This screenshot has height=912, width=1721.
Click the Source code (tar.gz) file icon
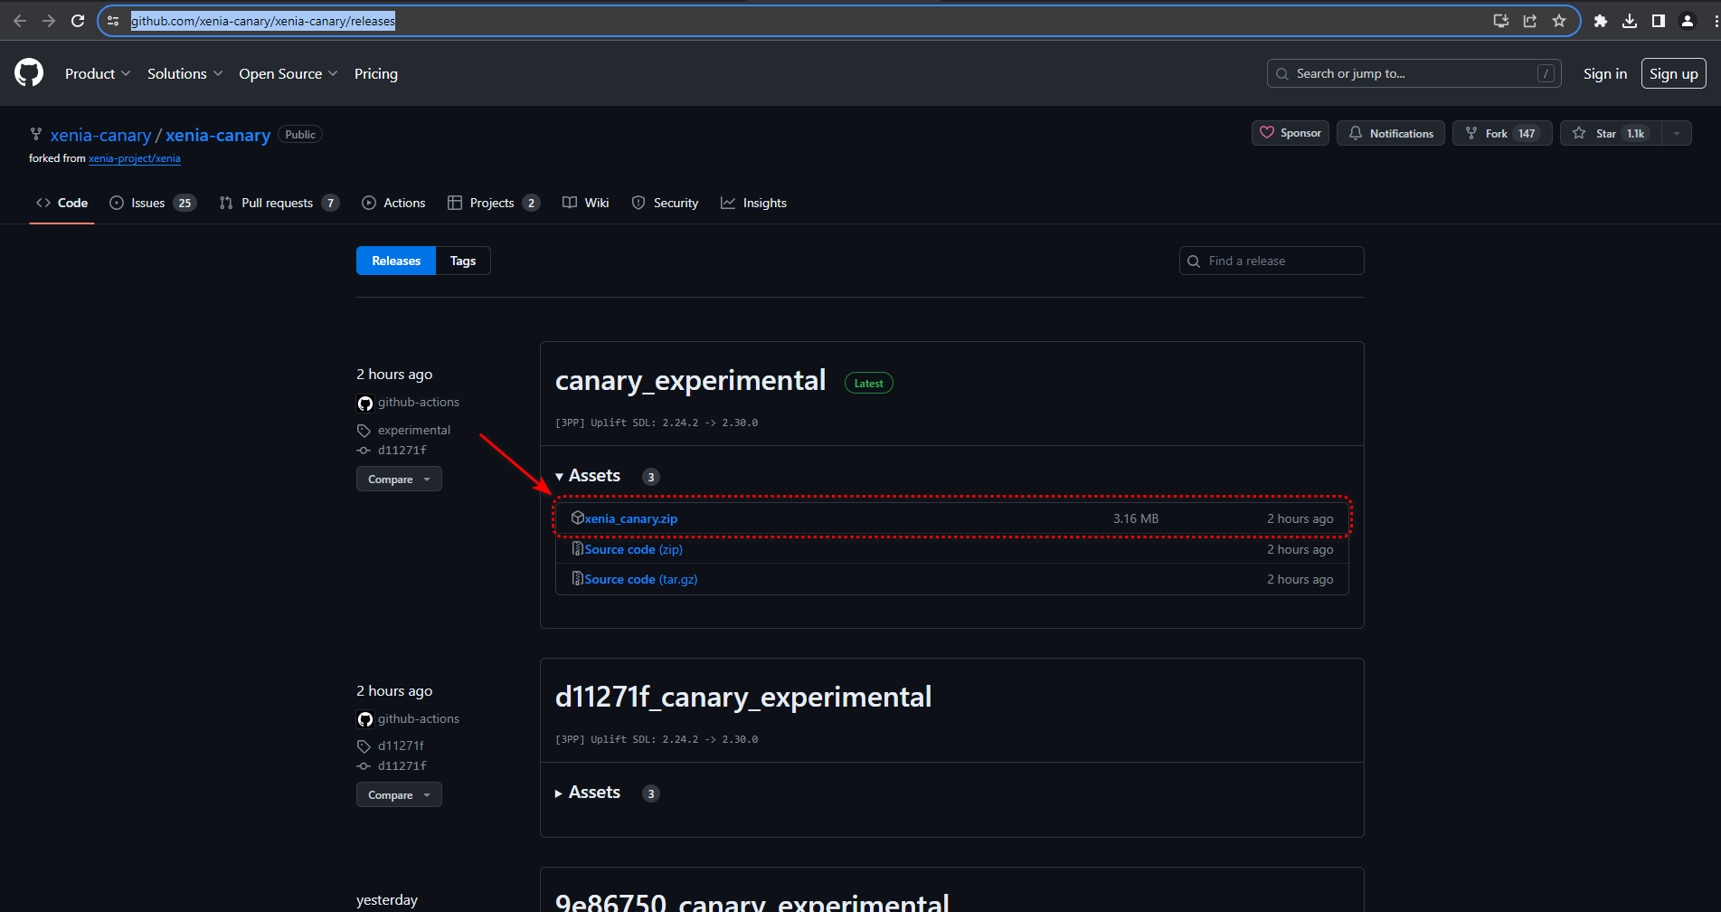[577, 579]
